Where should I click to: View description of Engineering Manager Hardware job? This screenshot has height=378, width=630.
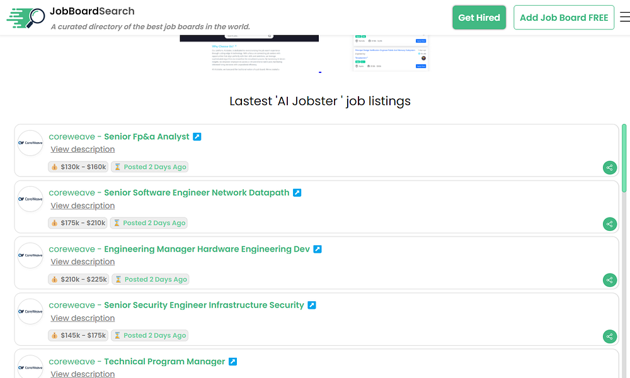tap(83, 262)
